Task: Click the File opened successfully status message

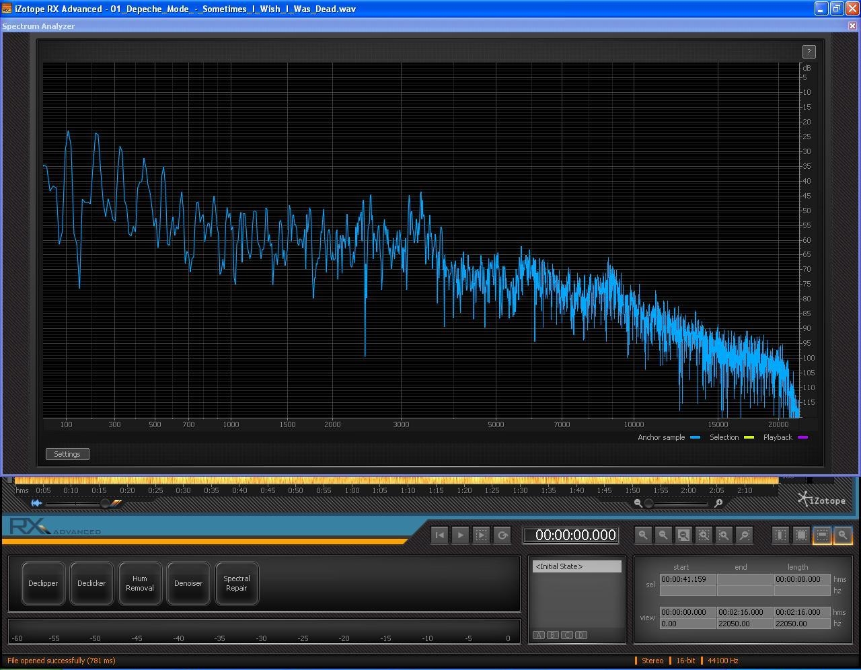Action: 61,661
